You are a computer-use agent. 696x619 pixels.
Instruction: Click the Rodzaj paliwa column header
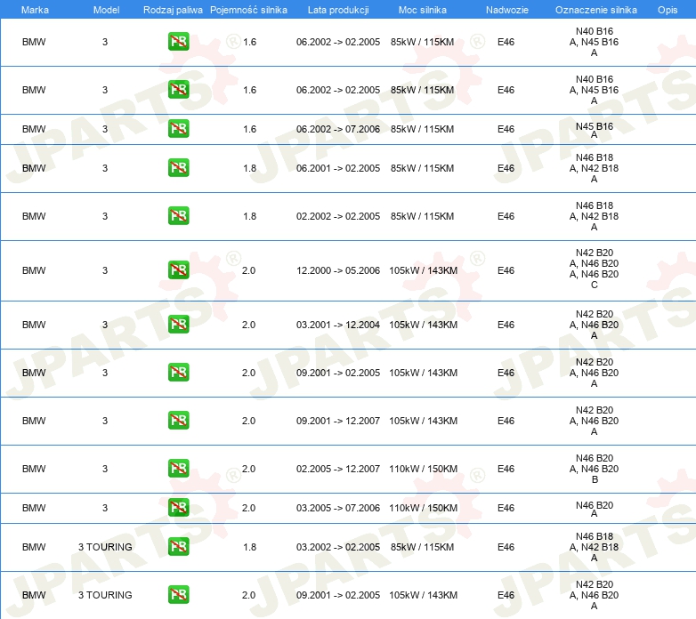pyautogui.click(x=173, y=10)
